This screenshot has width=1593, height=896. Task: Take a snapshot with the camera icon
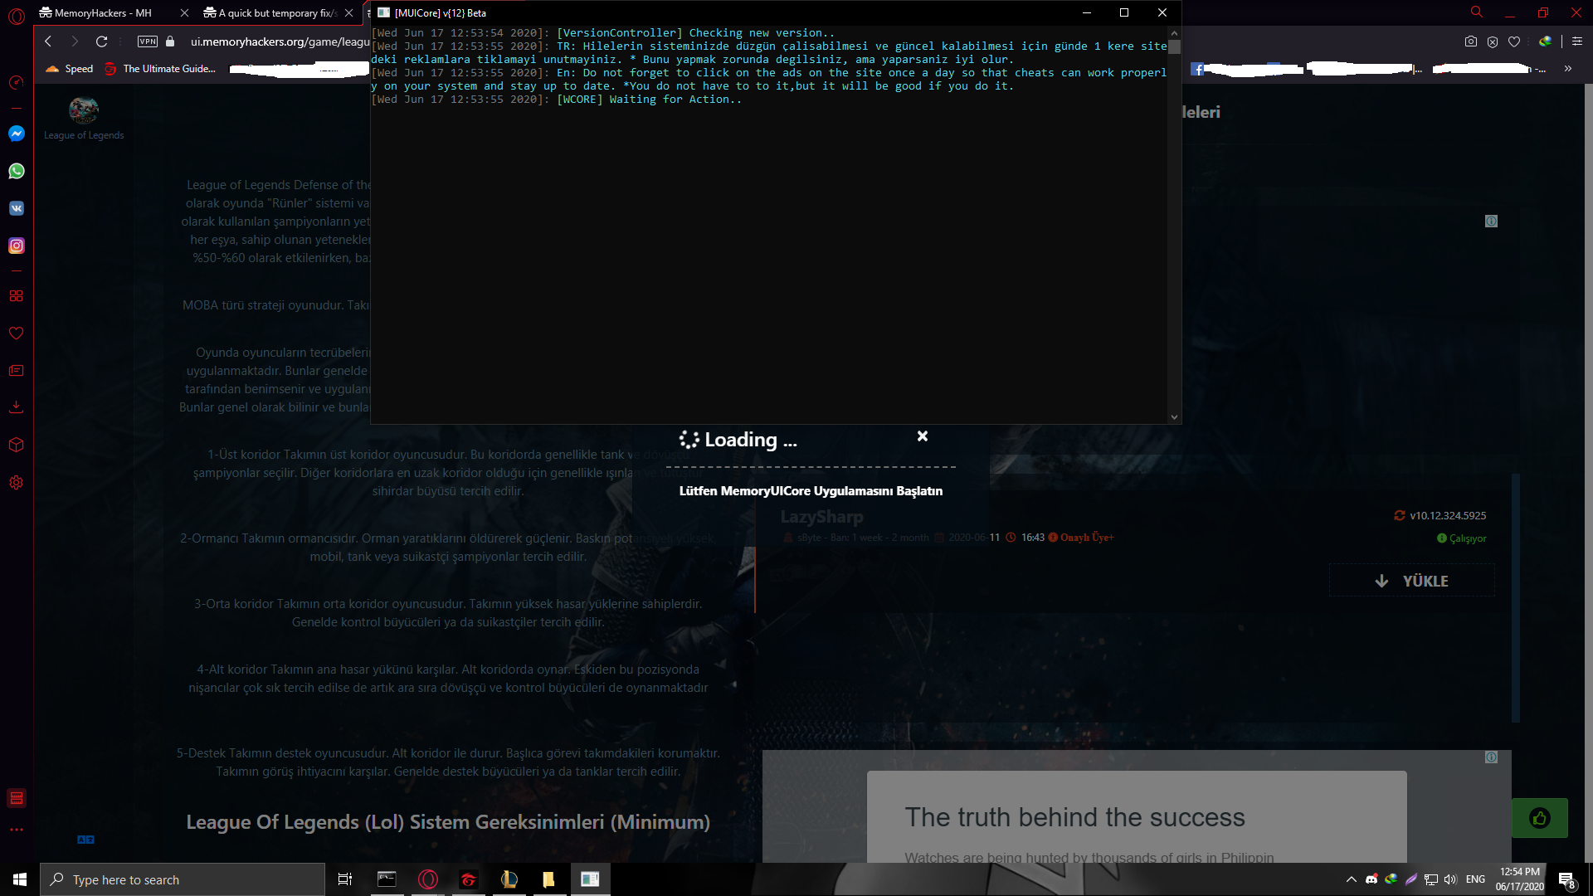click(1471, 41)
